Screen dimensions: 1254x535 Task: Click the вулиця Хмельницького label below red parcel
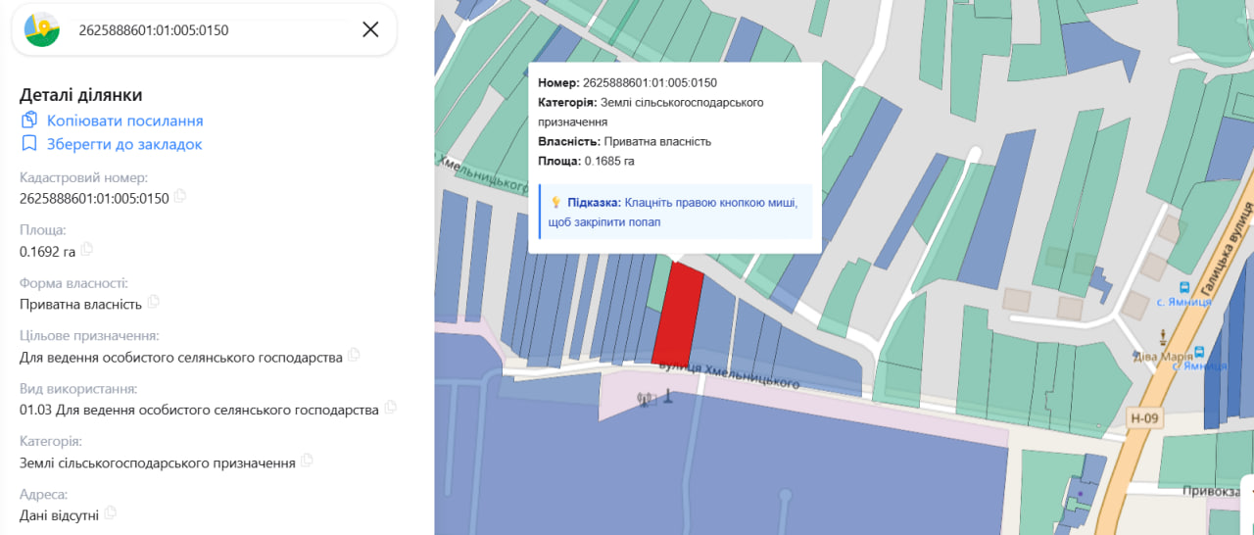pos(729,374)
